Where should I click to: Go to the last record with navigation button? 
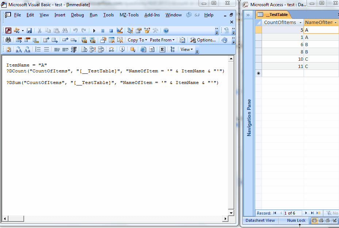coord(312,213)
